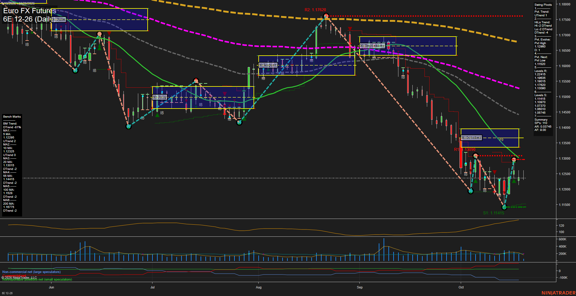Select the June swing low pivot marker
The height and width of the screenshot is (296, 576).
click(76, 70)
